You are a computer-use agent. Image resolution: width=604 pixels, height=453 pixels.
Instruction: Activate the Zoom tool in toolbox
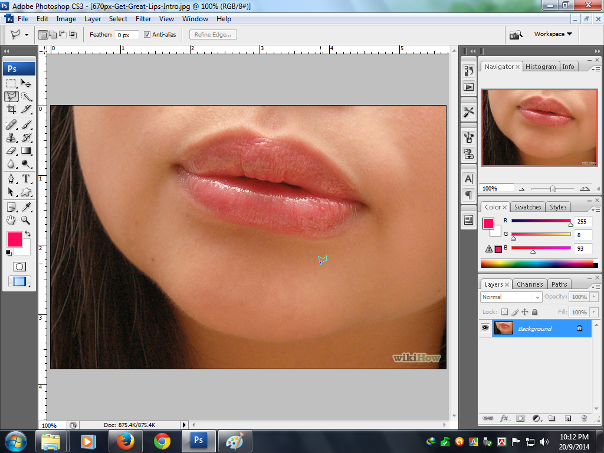click(x=27, y=220)
